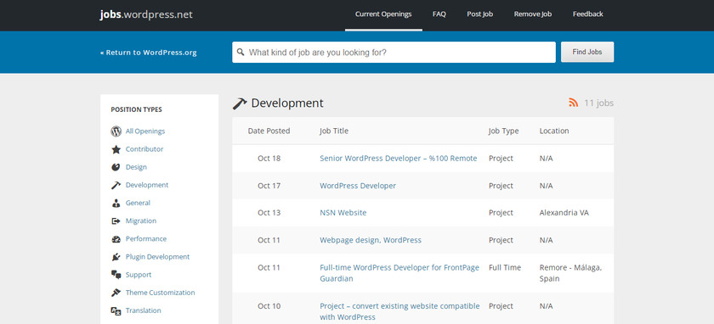Open Feedback in the top navigation
The height and width of the screenshot is (324, 714).
(588, 14)
